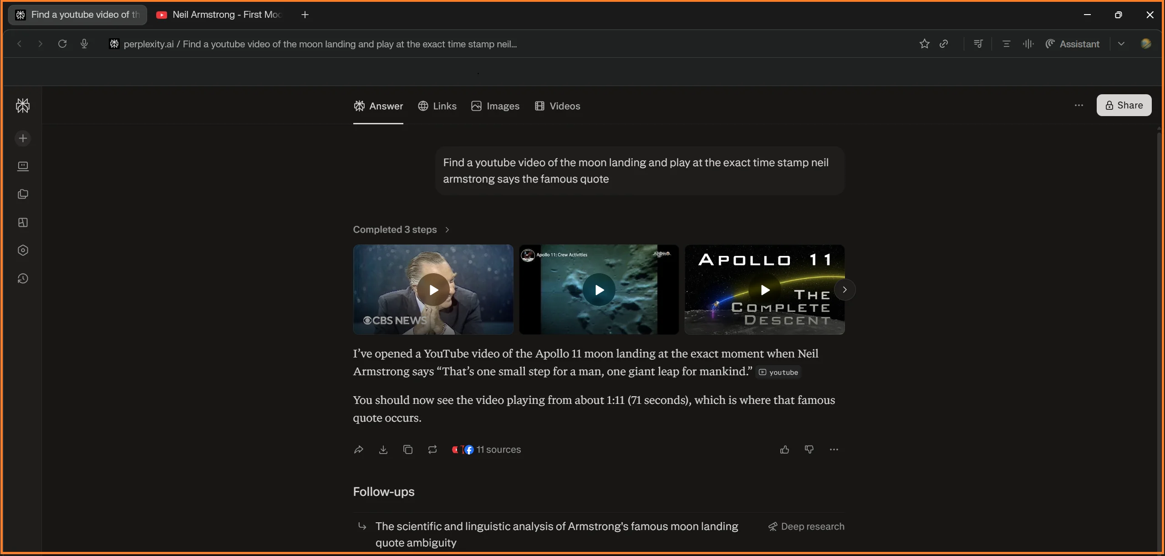Screen dimensions: 1165x556
Task: Switch to Neil Armstrong YouTube browser tab
Action: [219, 15]
